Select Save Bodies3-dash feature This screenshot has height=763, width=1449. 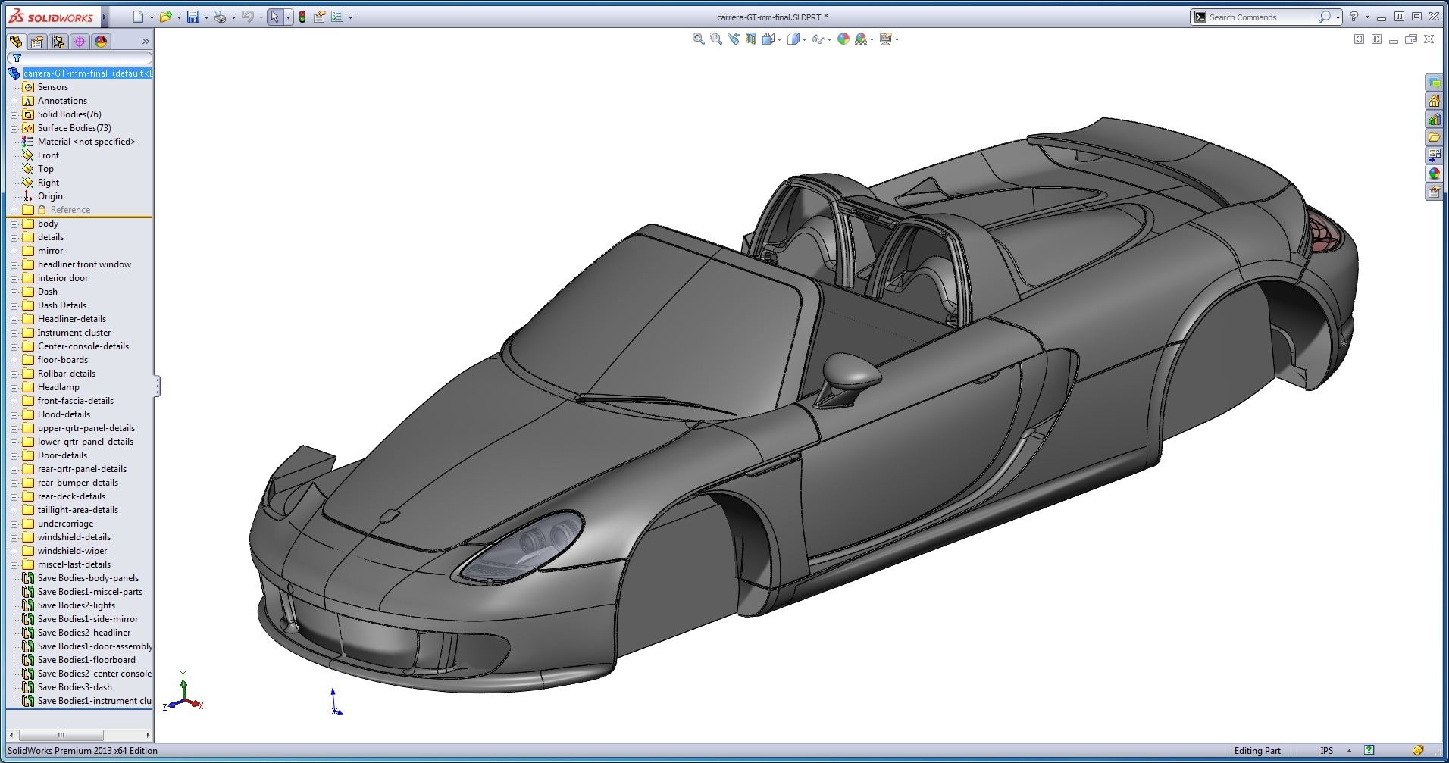74,687
